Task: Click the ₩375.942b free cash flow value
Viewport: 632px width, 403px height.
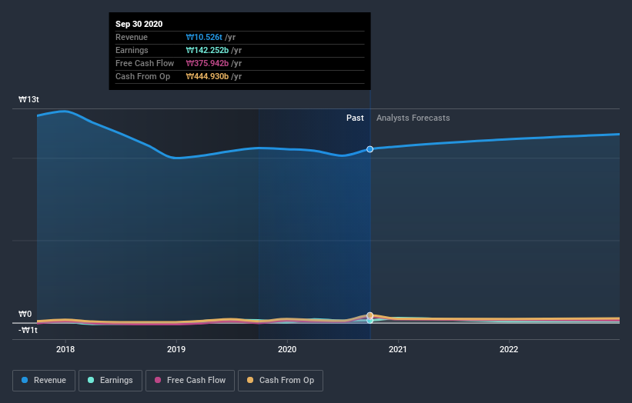Action: [207, 63]
